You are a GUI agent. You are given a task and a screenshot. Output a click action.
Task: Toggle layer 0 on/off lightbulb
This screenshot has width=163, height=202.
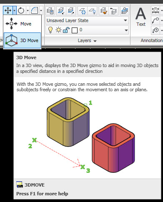(x=50, y=30)
